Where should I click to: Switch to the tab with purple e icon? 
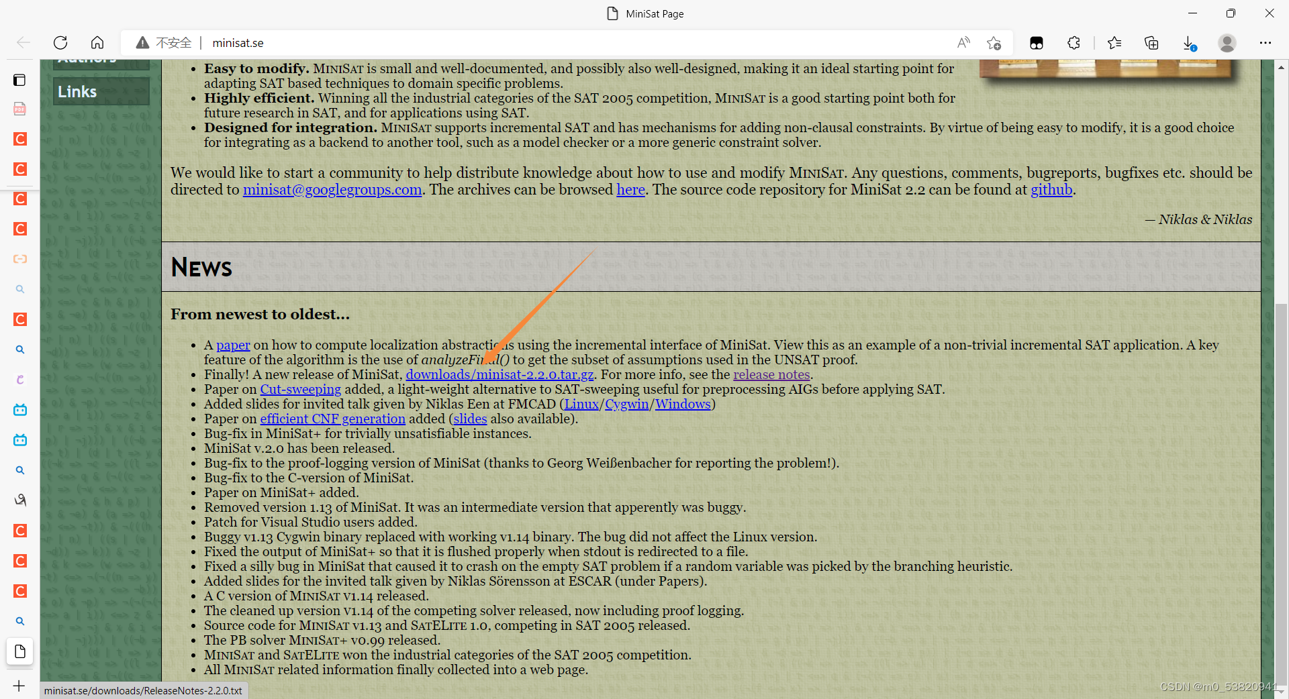tap(20, 380)
